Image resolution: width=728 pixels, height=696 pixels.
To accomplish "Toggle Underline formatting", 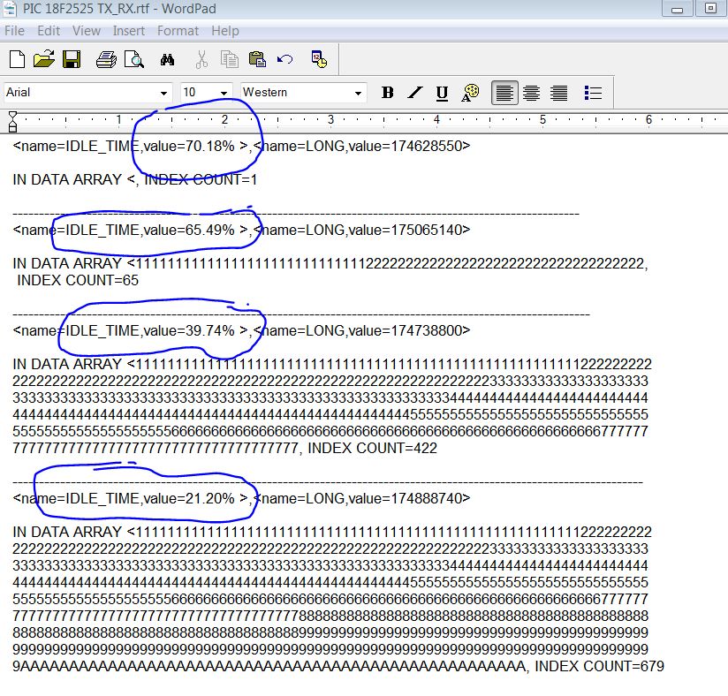I will tap(443, 93).
